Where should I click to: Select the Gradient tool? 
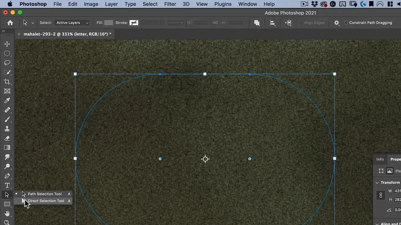click(7, 148)
